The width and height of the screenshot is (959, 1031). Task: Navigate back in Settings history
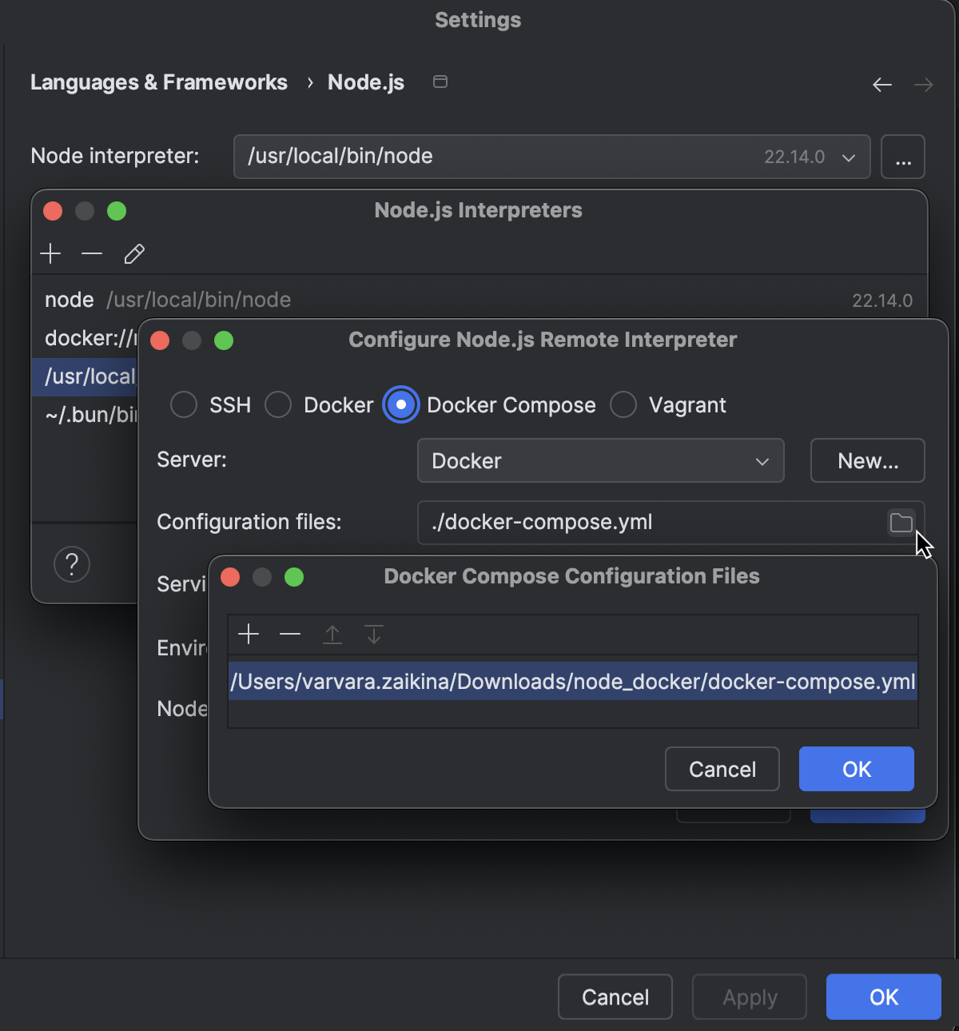(x=882, y=83)
